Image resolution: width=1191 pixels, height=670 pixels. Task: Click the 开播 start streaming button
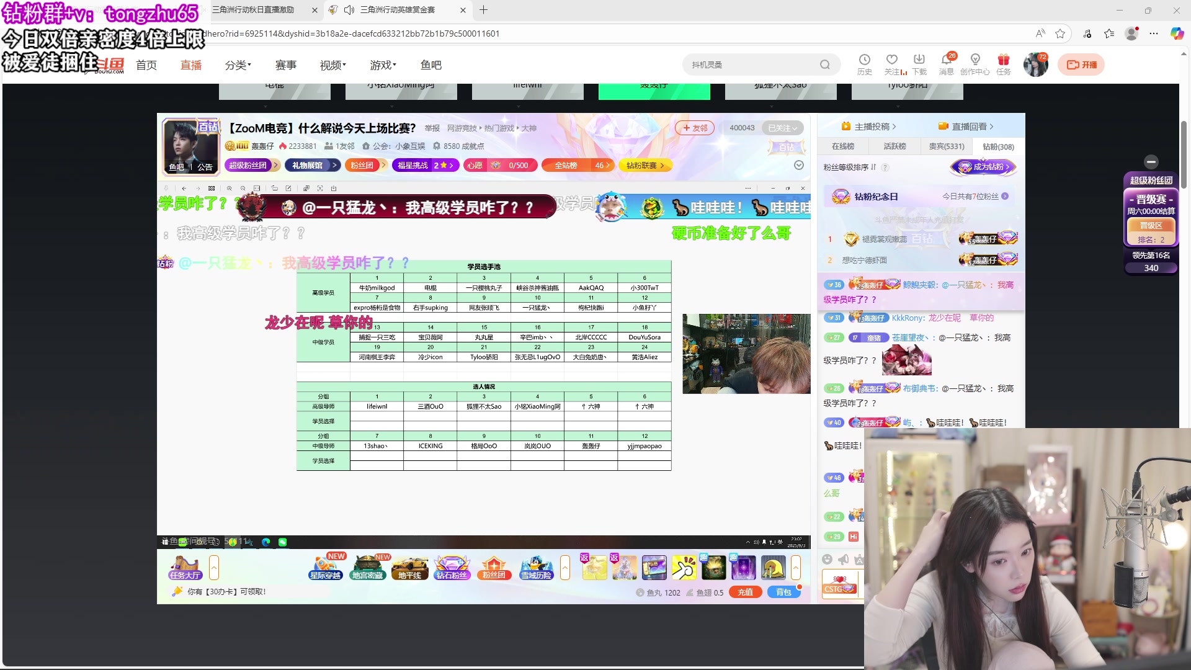(1081, 65)
